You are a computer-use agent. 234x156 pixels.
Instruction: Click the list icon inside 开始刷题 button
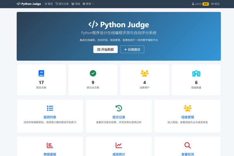(x=99, y=49)
